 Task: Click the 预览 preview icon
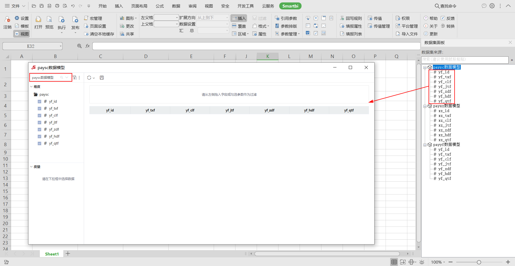click(x=49, y=23)
